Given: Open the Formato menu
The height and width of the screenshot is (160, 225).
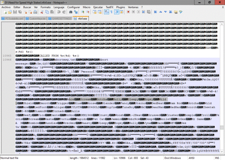Looking at the screenshot, I should (x=46, y=7).
